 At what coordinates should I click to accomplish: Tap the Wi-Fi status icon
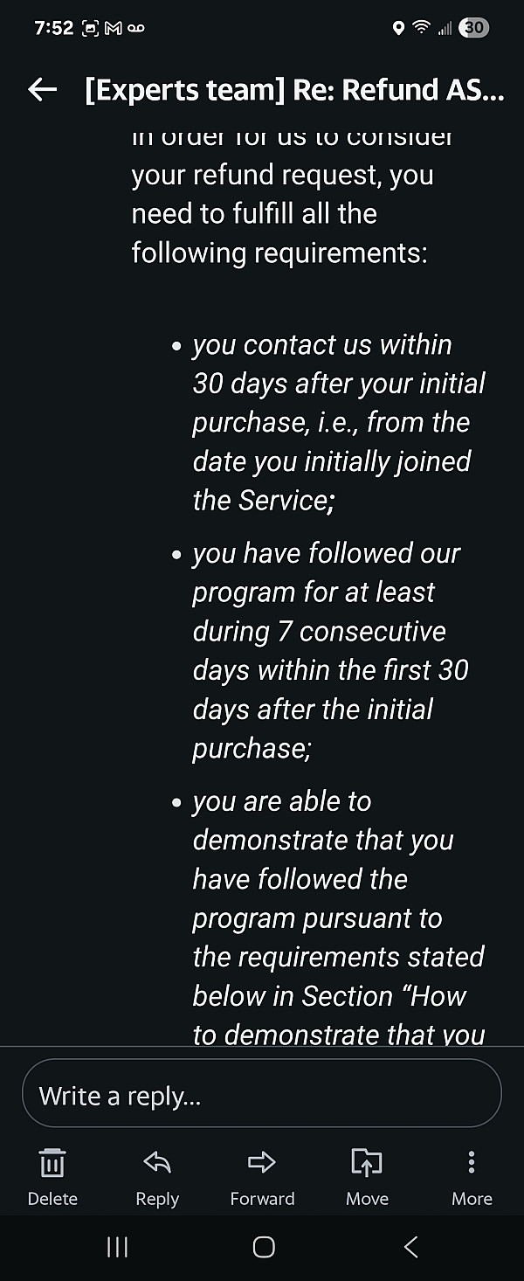pos(422,28)
